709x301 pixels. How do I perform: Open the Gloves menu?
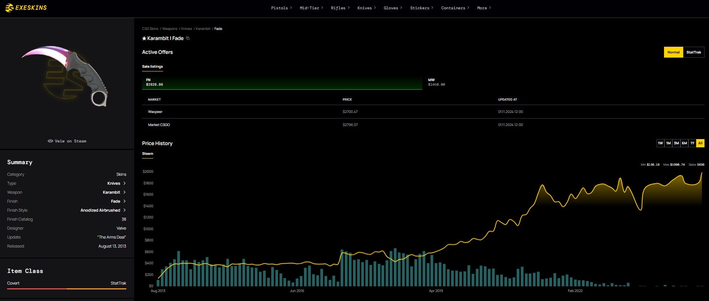(x=393, y=8)
